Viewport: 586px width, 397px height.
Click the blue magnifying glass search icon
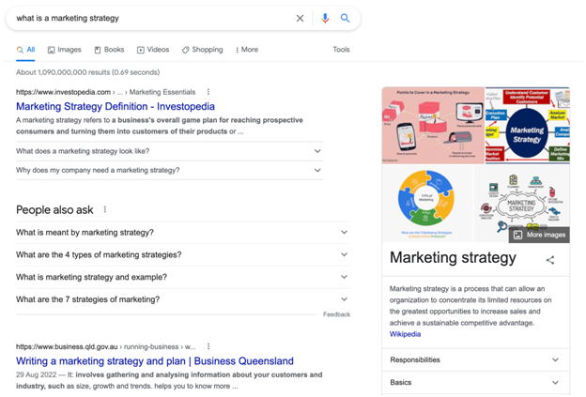(x=346, y=18)
